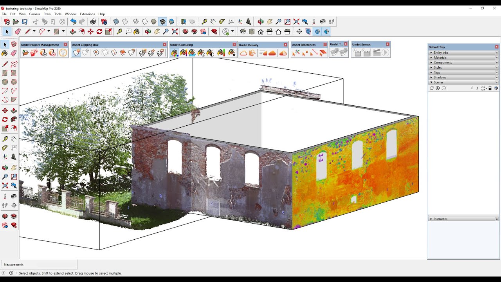Select the Eraser tool in left toolbar
Screen dimensions: 501x282
(x=14, y=53)
